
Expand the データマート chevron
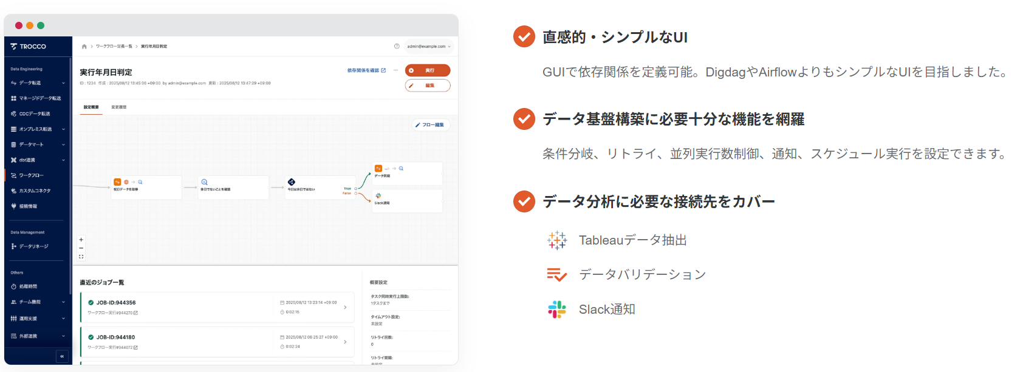click(x=63, y=144)
